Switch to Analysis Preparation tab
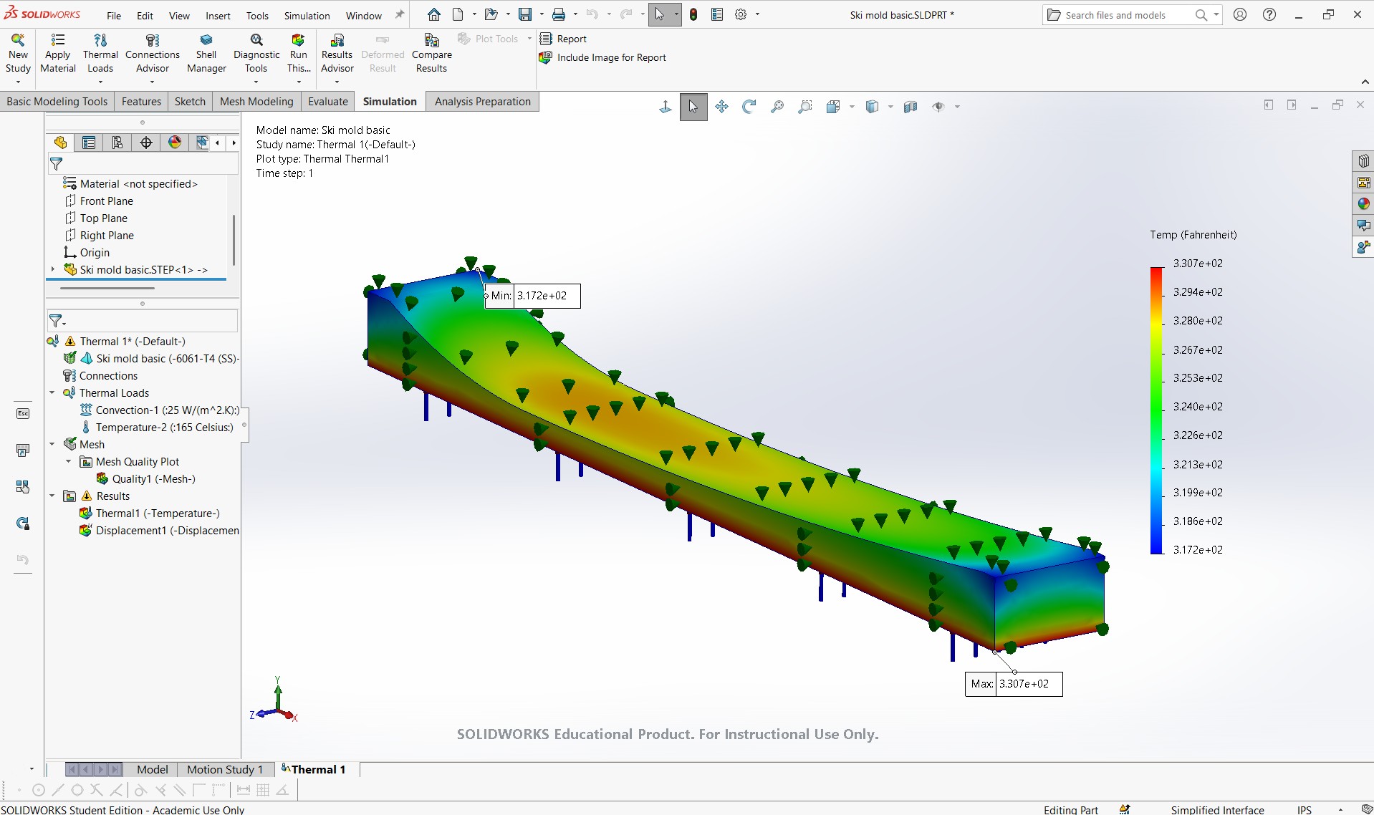Viewport: 1374px width, 815px height. pos(483,102)
